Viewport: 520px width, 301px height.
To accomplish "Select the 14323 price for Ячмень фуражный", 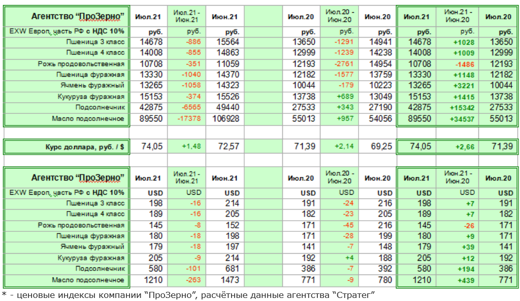I will [228, 85].
